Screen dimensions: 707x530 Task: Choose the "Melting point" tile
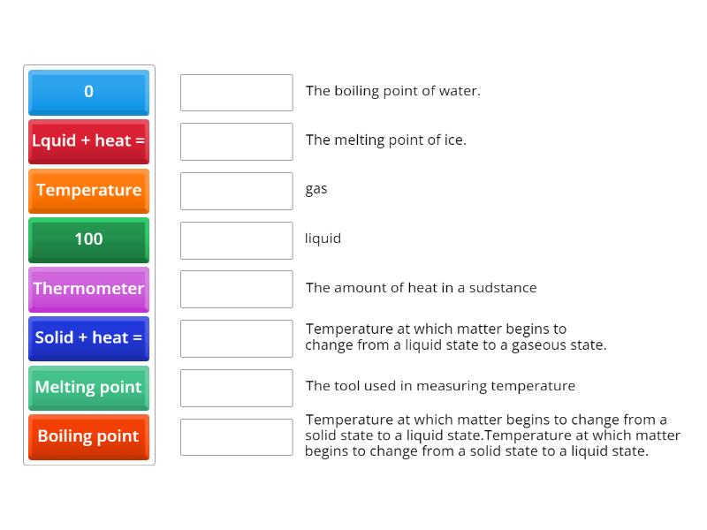[x=88, y=388]
